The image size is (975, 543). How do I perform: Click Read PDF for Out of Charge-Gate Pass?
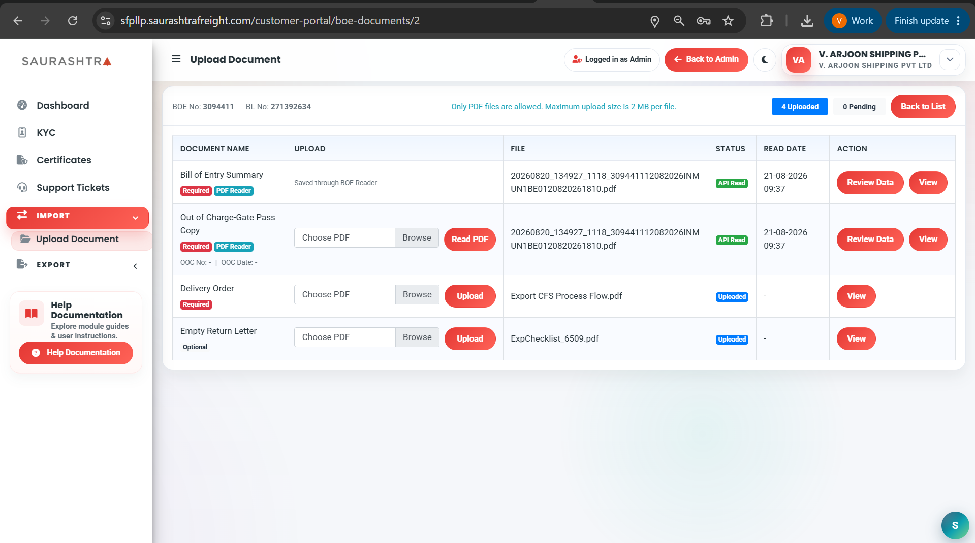(x=469, y=240)
